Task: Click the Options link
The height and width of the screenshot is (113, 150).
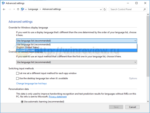Action: click(133, 78)
